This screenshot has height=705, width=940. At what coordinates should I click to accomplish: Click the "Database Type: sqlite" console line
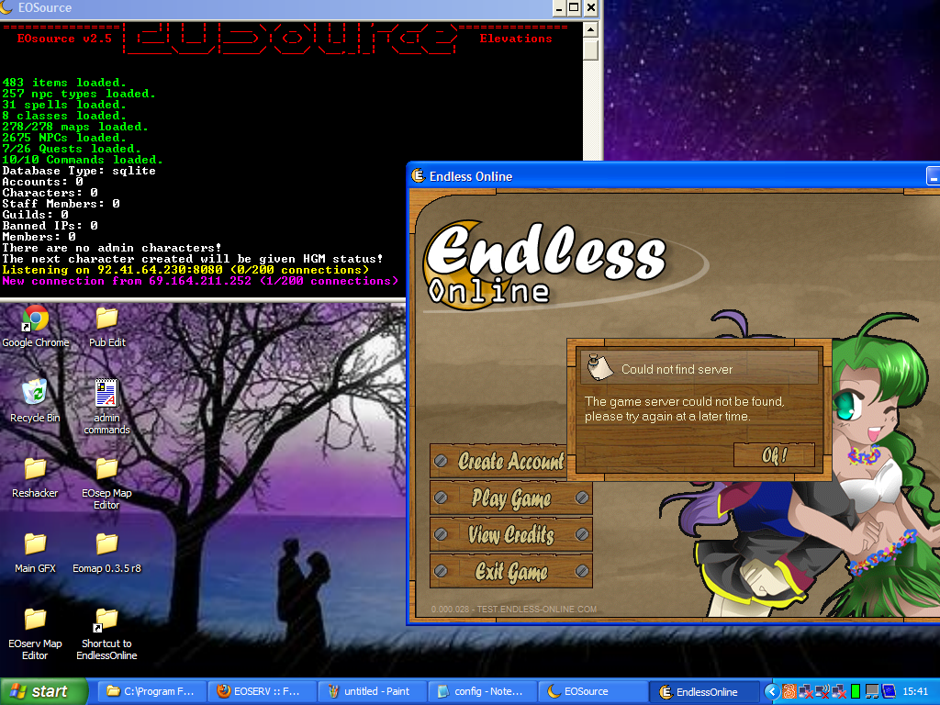click(x=79, y=171)
